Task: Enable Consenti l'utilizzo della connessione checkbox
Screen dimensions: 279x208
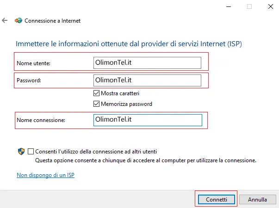Action: 31,151
